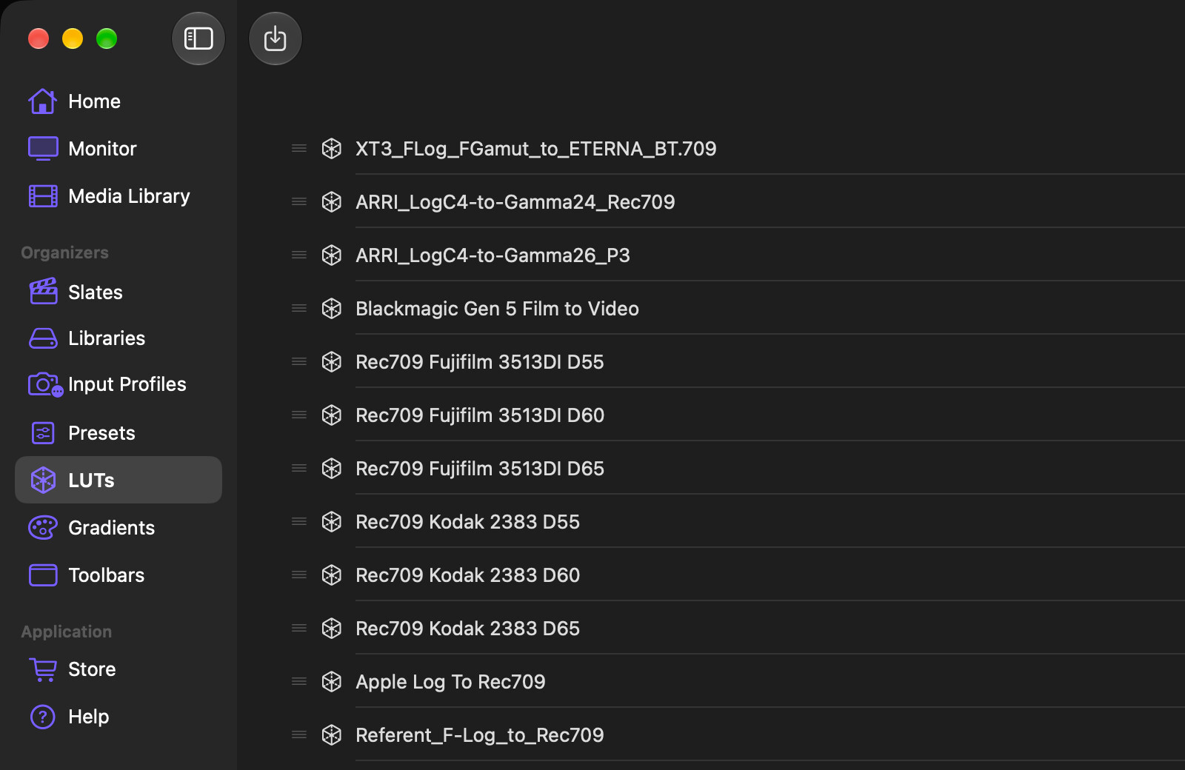Screen dimensions: 1185x770
Task: Click the Gradients palette icon
Action: (43, 528)
